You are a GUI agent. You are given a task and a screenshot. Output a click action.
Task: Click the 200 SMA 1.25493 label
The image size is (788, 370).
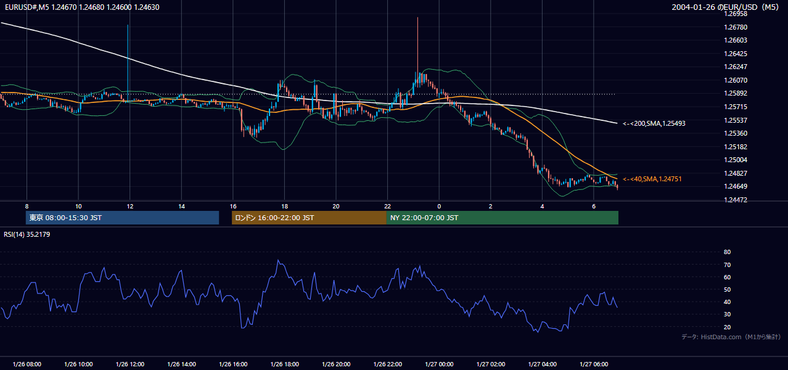pos(654,123)
